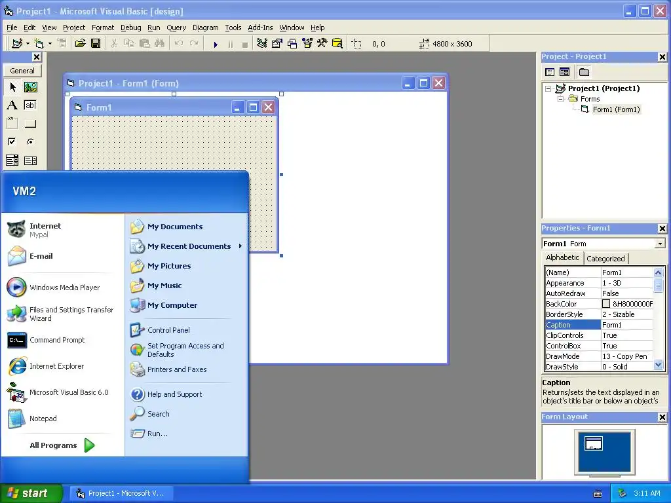
Task: Open the Object Browser from the toolbar
Action: click(x=307, y=43)
